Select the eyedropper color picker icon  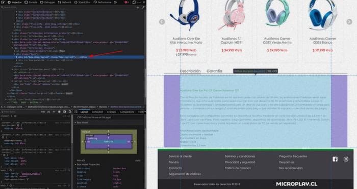coord(143,8)
